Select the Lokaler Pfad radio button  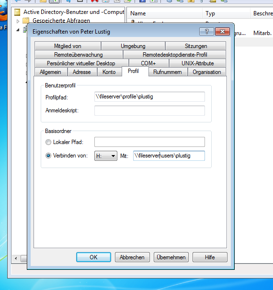click(48, 142)
